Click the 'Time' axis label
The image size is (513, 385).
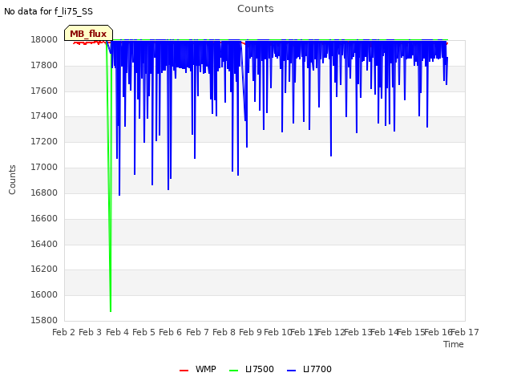click(454, 344)
